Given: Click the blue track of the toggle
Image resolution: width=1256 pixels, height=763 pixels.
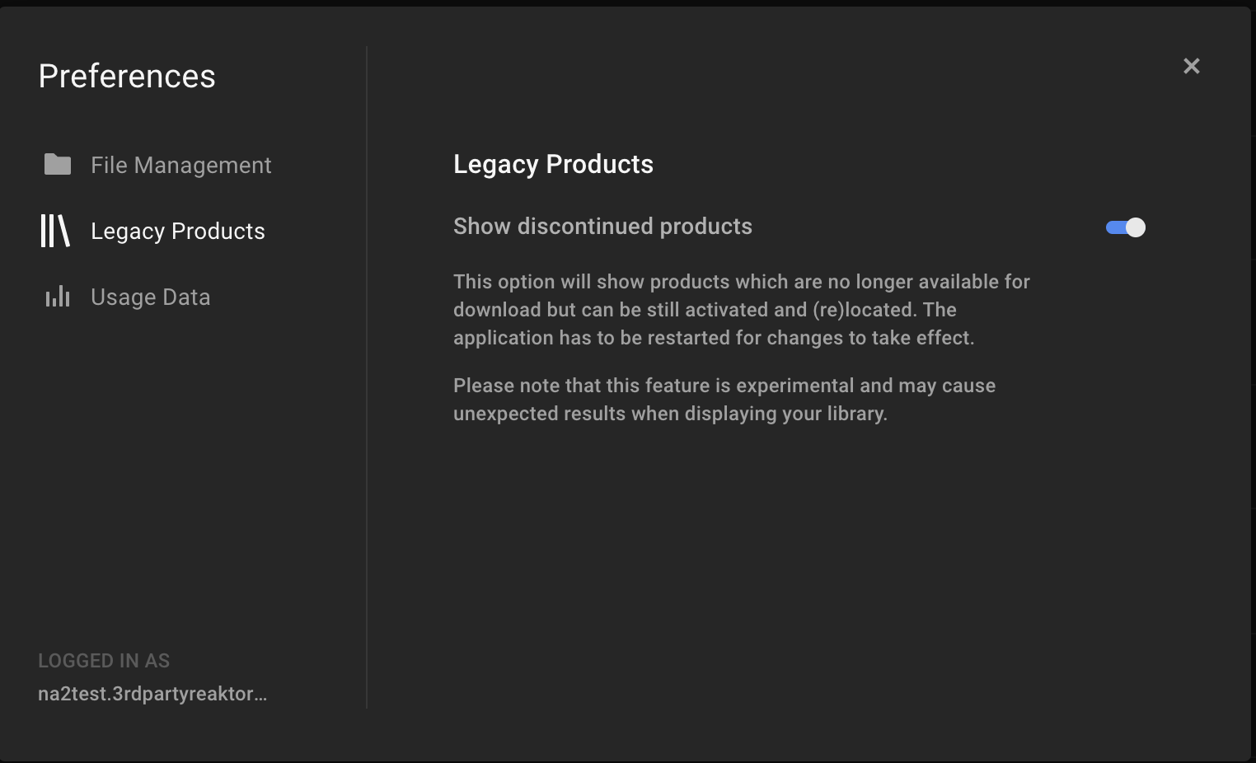Looking at the screenshot, I should tap(1115, 227).
